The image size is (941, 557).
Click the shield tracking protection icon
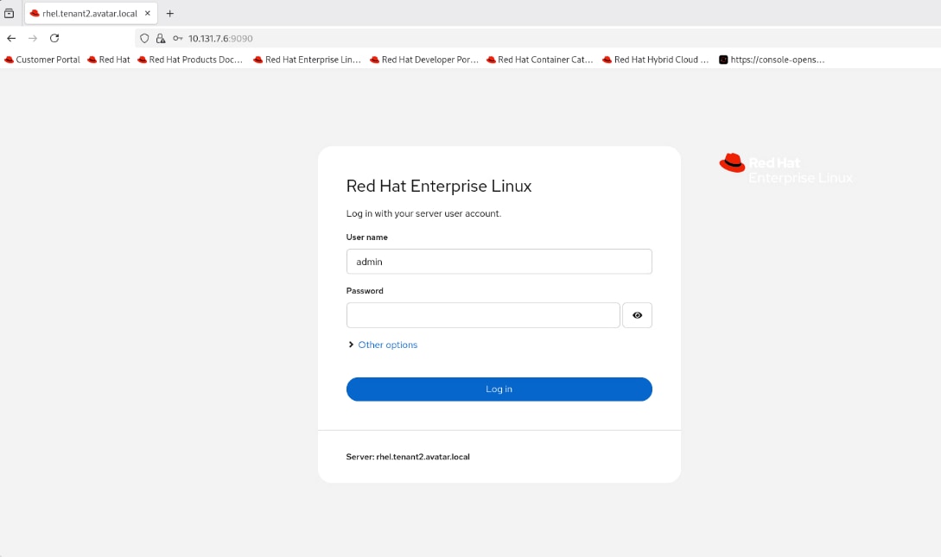point(144,38)
